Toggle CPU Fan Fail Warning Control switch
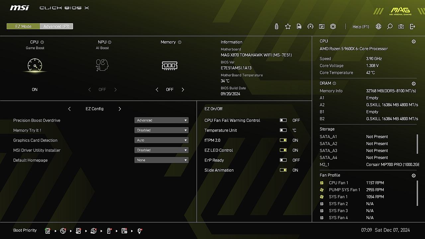 click(x=283, y=120)
